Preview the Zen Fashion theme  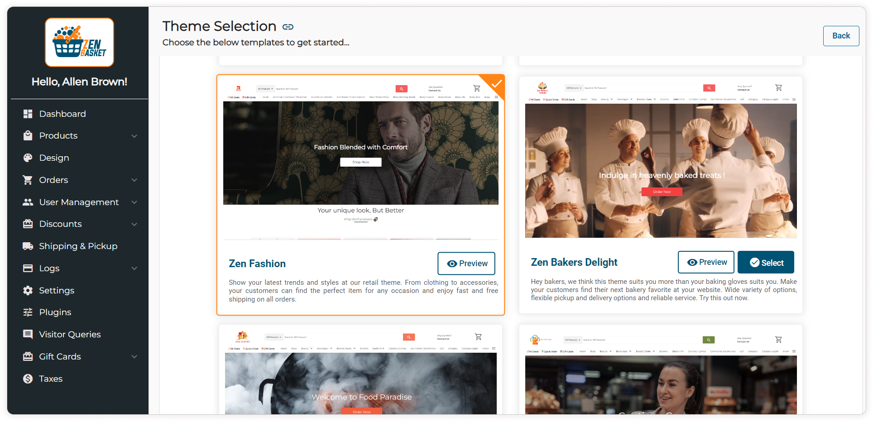(x=466, y=264)
